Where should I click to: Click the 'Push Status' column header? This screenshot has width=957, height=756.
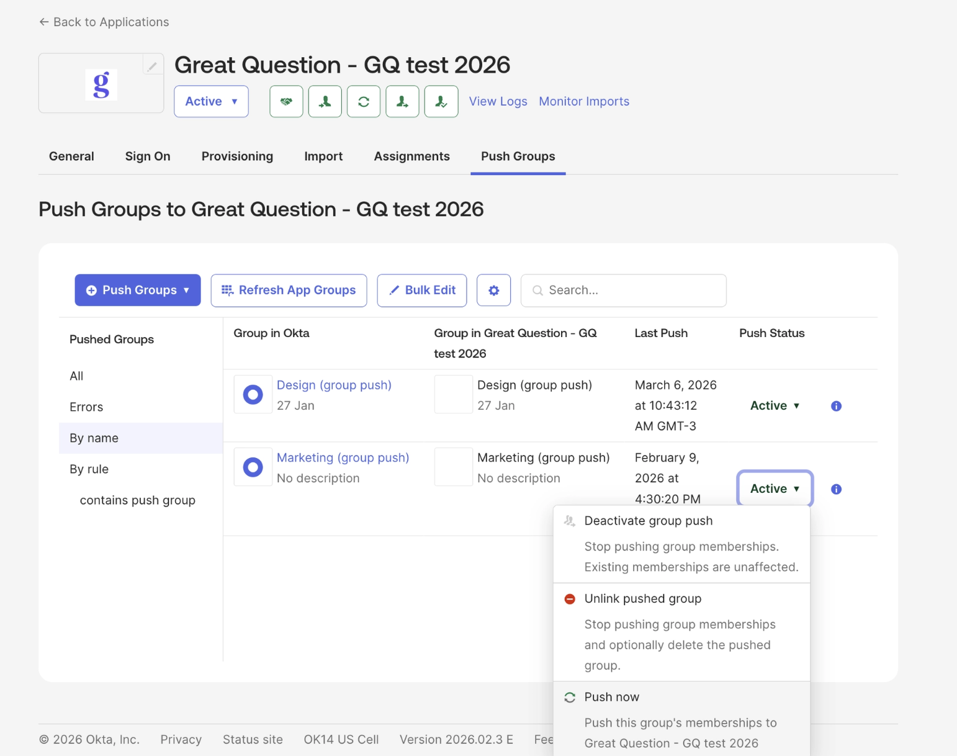(x=771, y=333)
